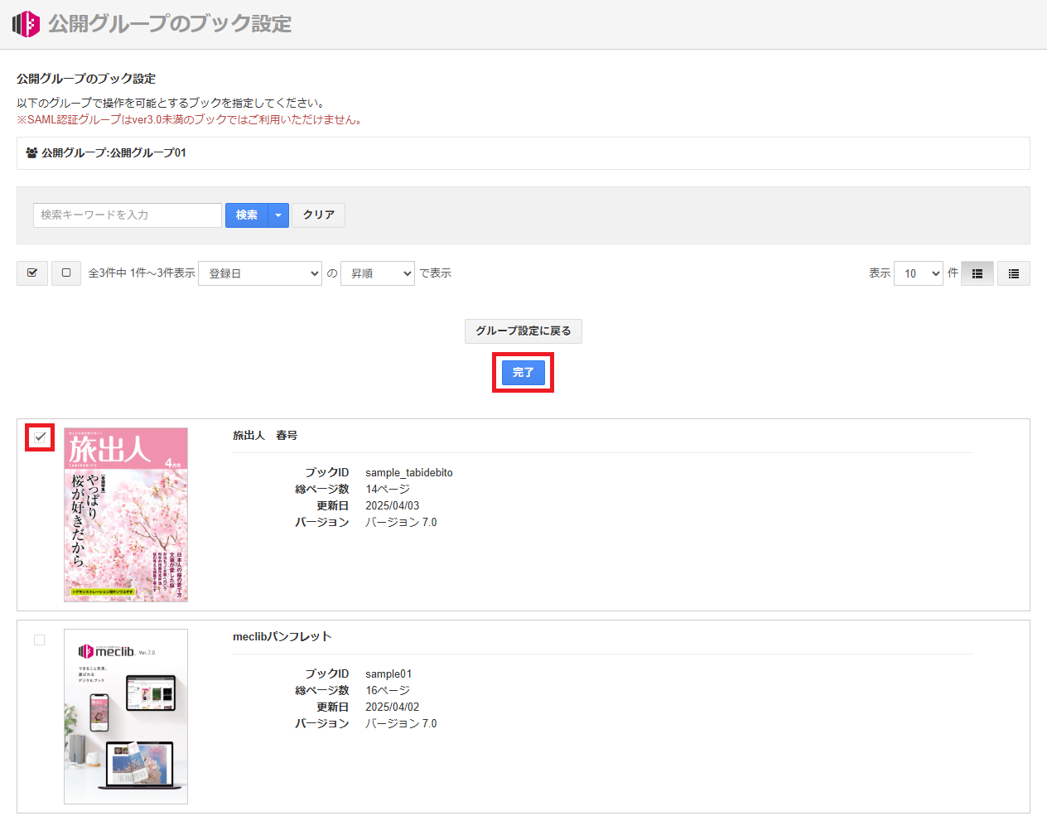Click the select-all checked-box icon button
The image size is (1047, 816).
[x=32, y=273]
